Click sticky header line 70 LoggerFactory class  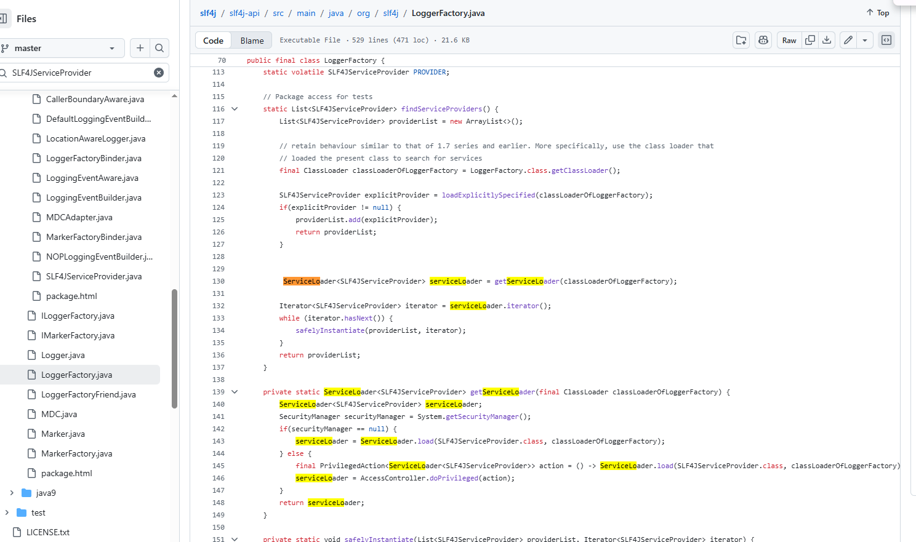(x=316, y=60)
